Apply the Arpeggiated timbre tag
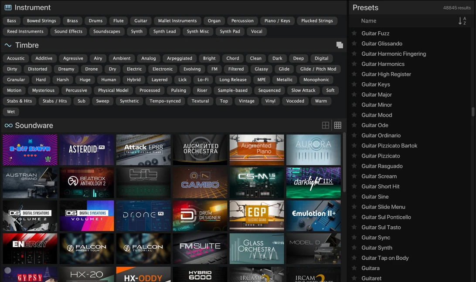 [180, 58]
